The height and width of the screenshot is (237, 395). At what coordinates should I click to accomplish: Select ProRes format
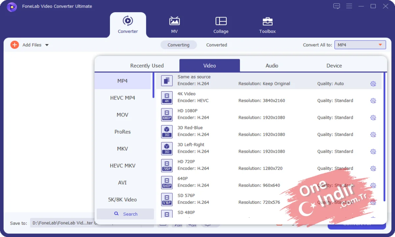point(122,132)
